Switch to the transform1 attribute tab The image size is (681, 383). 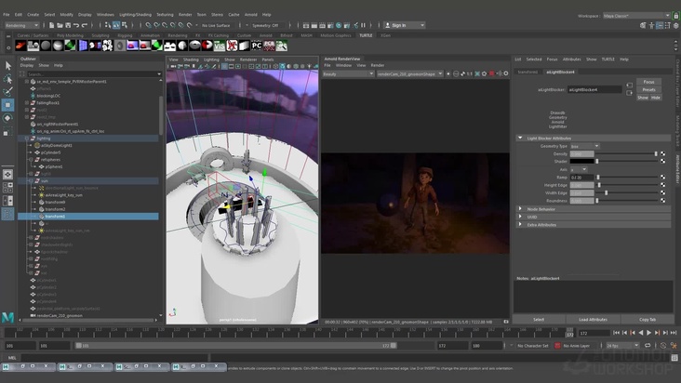coord(527,72)
